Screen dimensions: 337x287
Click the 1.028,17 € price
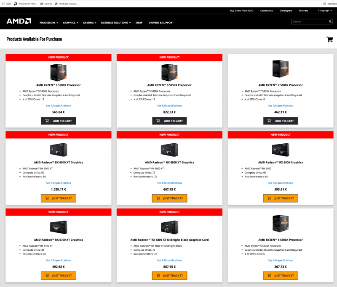(59, 190)
